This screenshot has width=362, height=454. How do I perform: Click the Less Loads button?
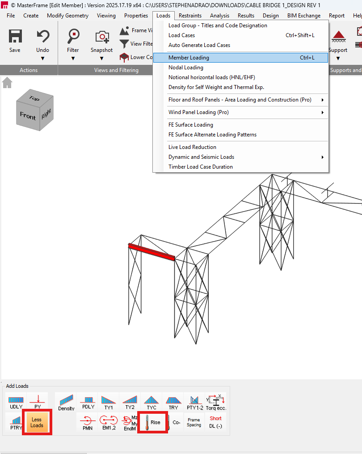tap(37, 422)
